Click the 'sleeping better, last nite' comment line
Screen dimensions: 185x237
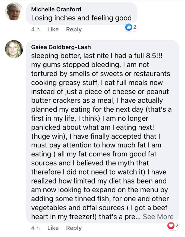(97, 56)
